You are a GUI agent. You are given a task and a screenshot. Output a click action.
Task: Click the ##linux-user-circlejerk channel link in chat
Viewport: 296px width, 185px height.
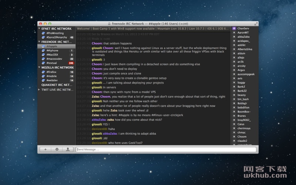(167, 115)
